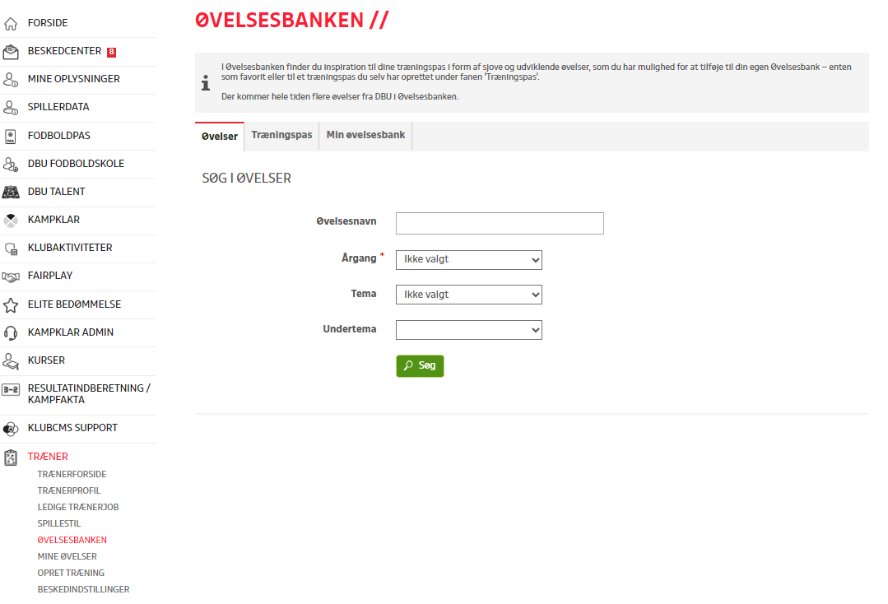This screenshot has width=888, height=604.
Task: Open Opret Træning in the submenu
Action: coord(71,573)
